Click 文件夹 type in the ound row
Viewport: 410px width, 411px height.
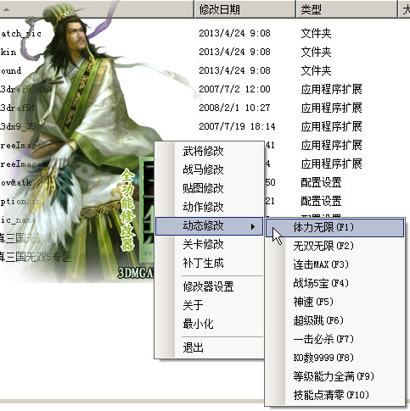tap(316, 70)
